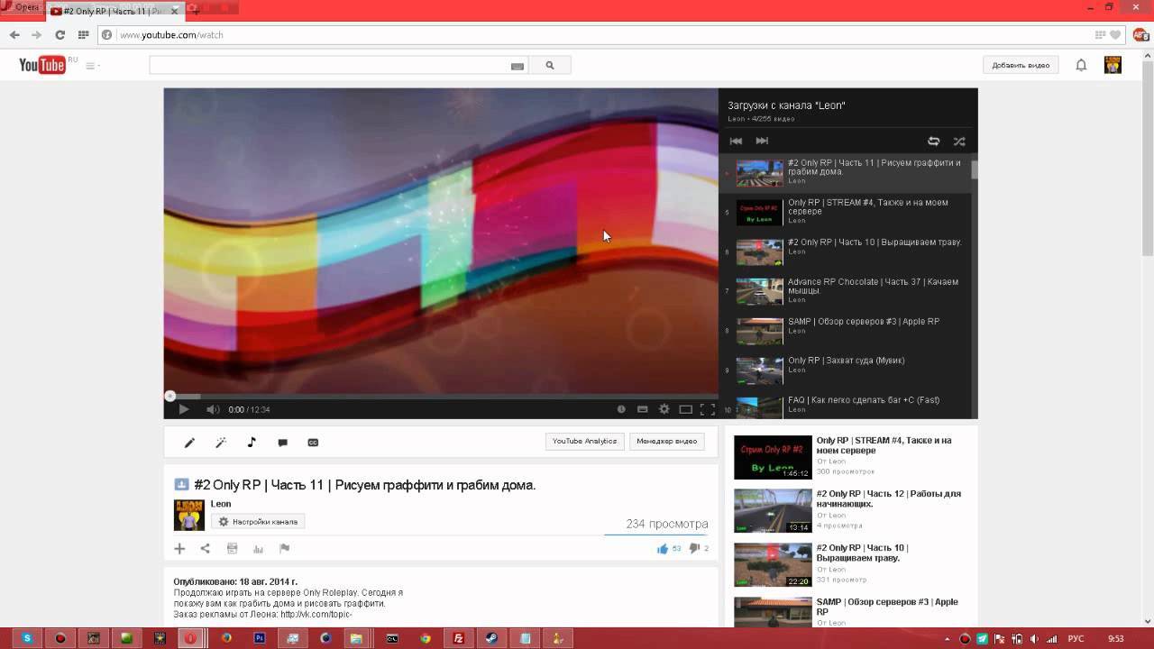Viewport: 1154px width, 649px height.
Task: Open Skype from the taskbar
Action: pyautogui.click(x=27, y=638)
